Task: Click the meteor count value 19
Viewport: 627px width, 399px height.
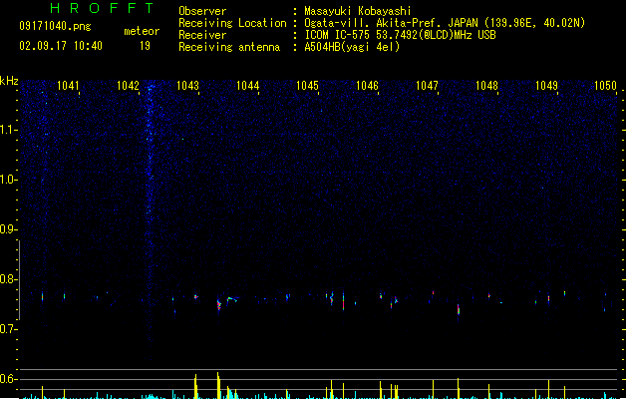Action: click(x=145, y=46)
